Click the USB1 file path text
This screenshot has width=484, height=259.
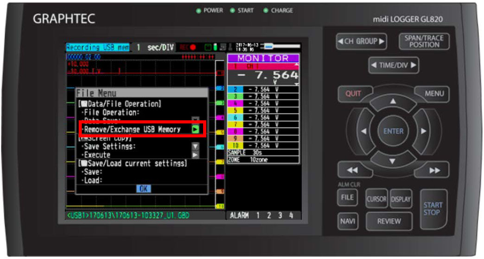[x=128, y=215]
